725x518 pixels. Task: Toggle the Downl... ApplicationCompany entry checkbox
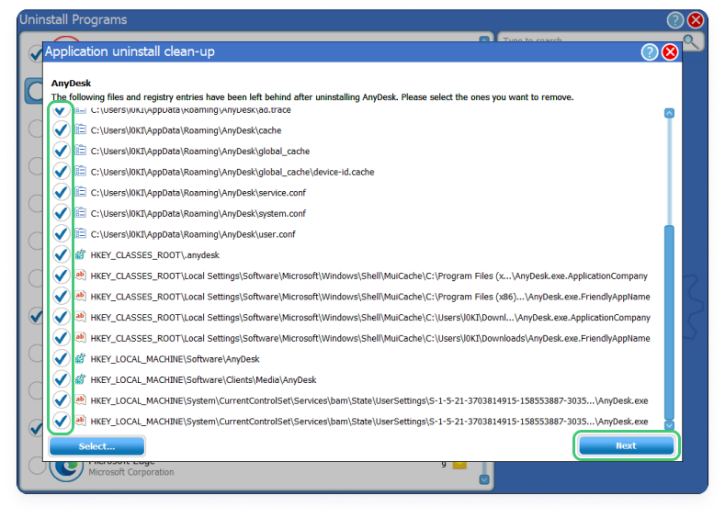click(61, 317)
